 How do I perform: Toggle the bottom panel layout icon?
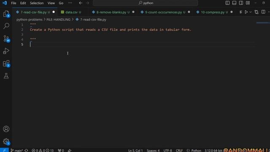coord(234,3)
